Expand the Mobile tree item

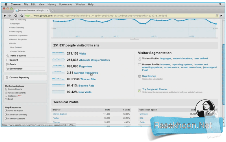click(x=9, y=43)
